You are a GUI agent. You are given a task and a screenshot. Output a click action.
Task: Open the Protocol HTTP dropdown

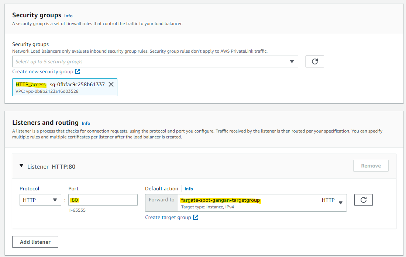40,200
